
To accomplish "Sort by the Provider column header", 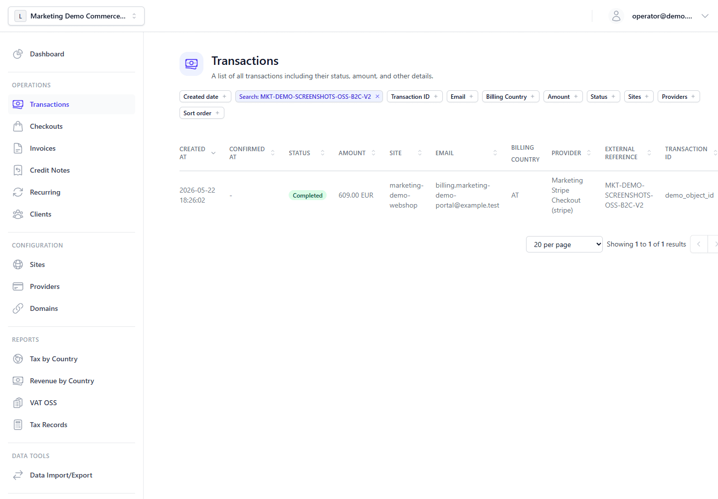I will (571, 153).
